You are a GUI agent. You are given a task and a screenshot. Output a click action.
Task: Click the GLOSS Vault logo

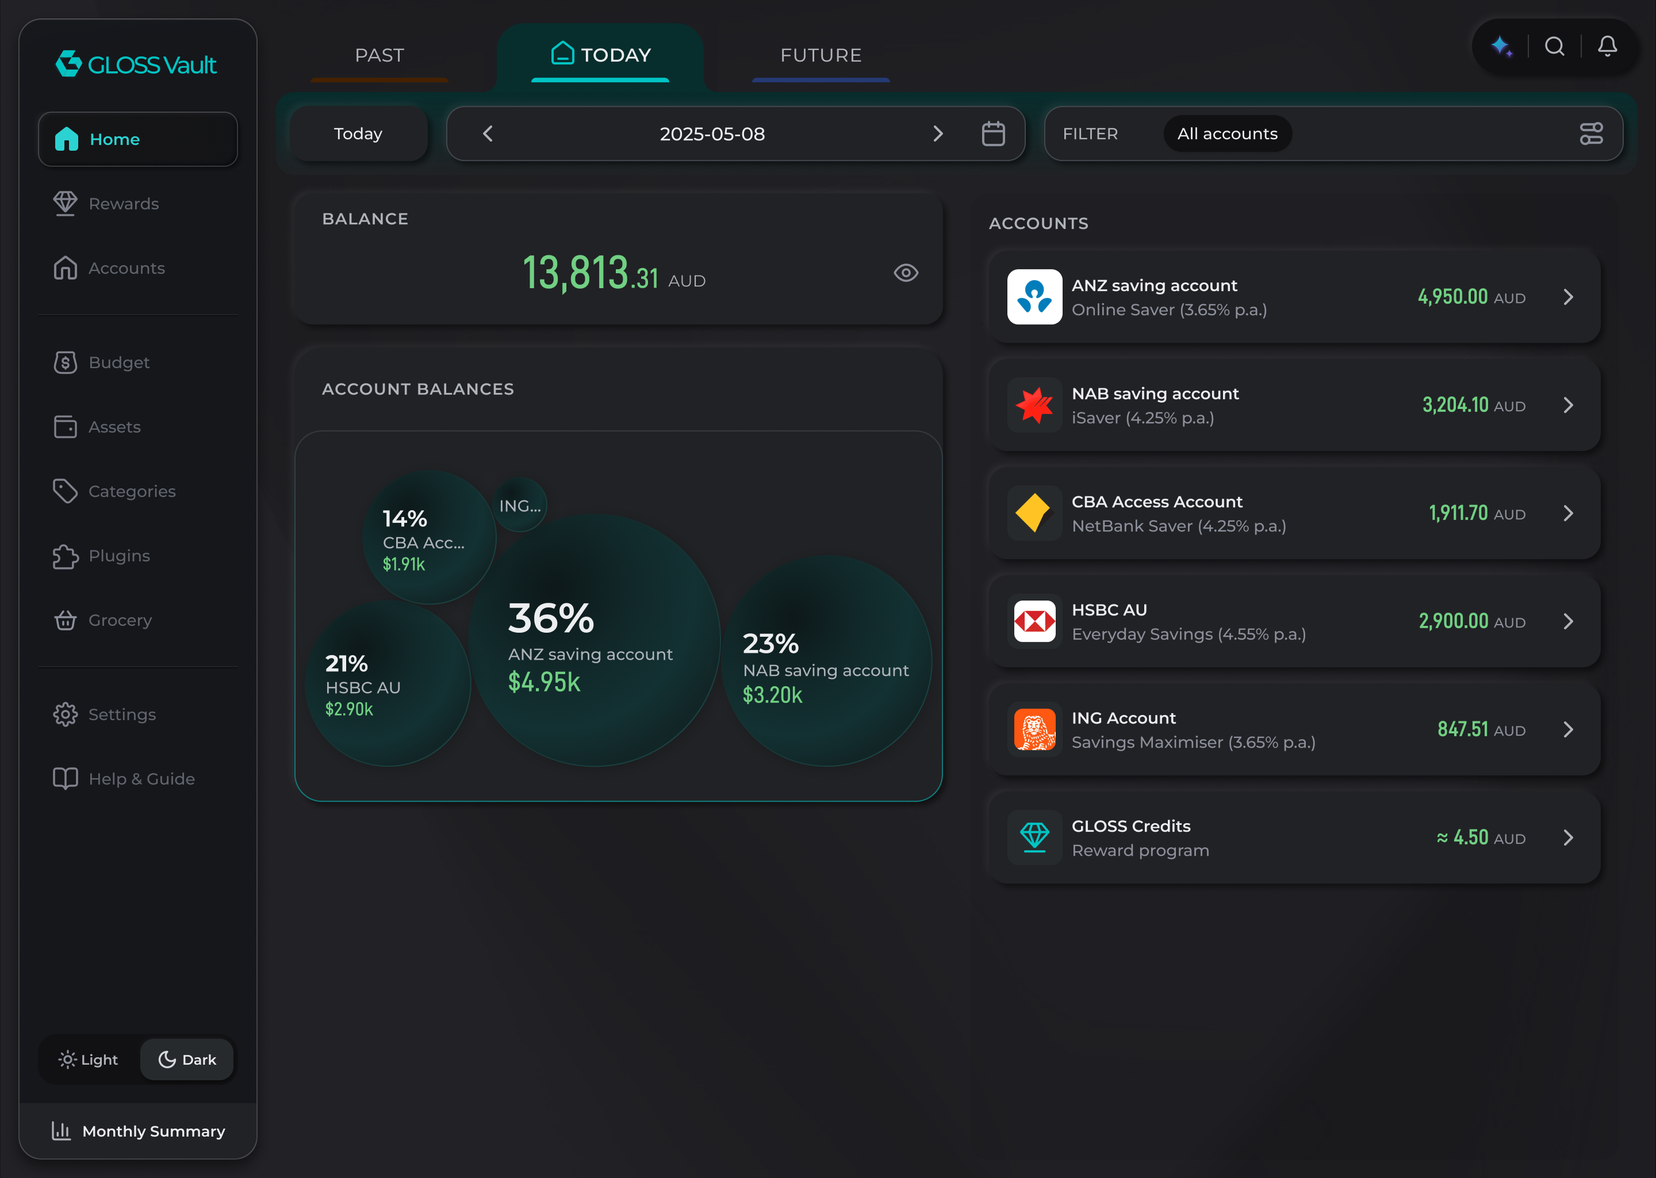click(136, 64)
